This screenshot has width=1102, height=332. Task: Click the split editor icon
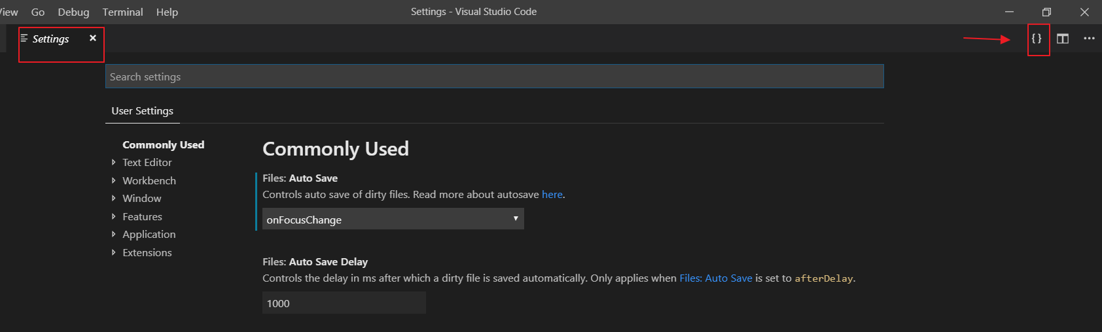1063,39
